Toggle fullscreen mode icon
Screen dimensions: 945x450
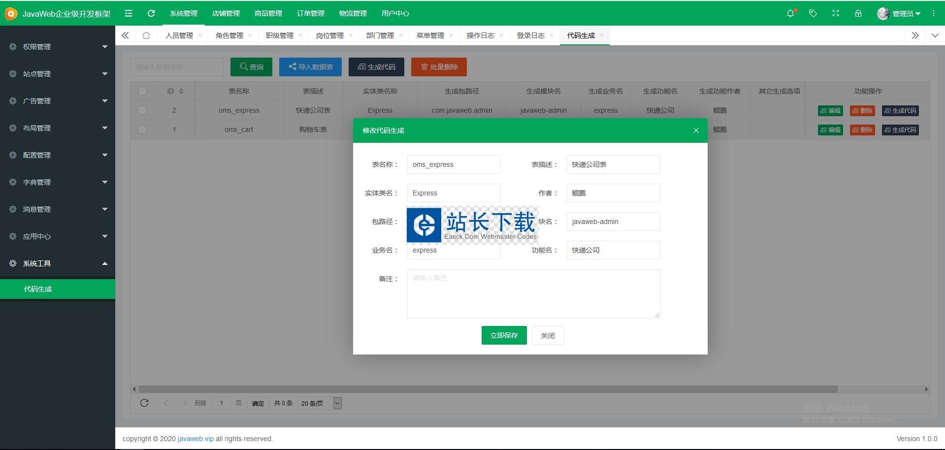click(836, 13)
